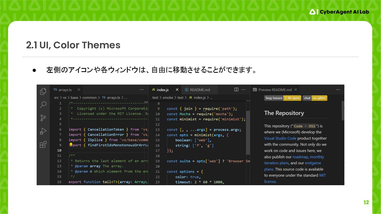Click the index.js editor vertical scrollbar
Screen dimensions: 381x214
coord(248,132)
